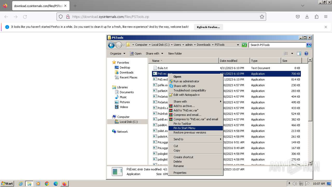Choose Copy from context menu
The height and width of the screenshot is (187, 332).
(x=196, y=150)
